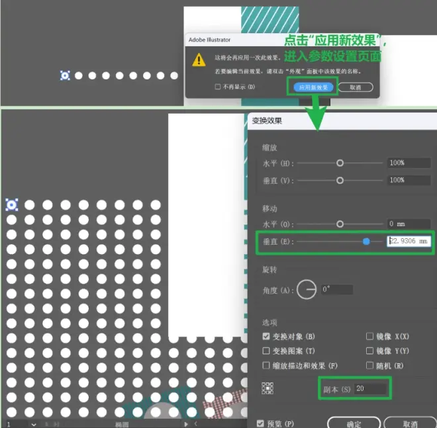The image size is (437, 428).
Task: Select the anchored dot in the lower canvas
Action: pyautogui.click(x=11, y=205)
